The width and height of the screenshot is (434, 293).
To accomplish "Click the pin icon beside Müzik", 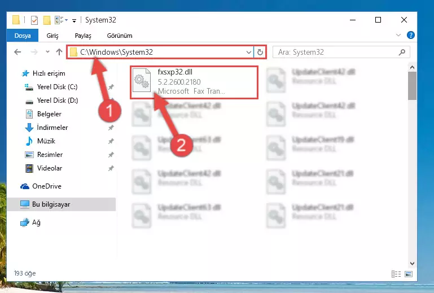I will (x=111, y=141).
